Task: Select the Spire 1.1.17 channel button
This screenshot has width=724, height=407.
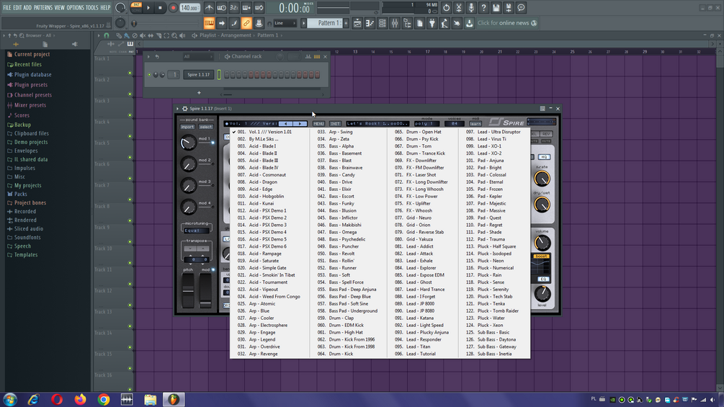Action: [198, 75]
